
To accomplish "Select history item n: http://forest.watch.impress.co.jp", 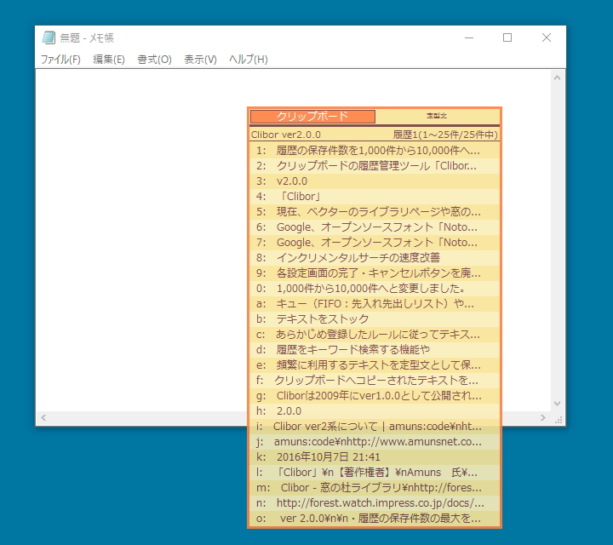I will pyautogui.click(x=375, y=502).
